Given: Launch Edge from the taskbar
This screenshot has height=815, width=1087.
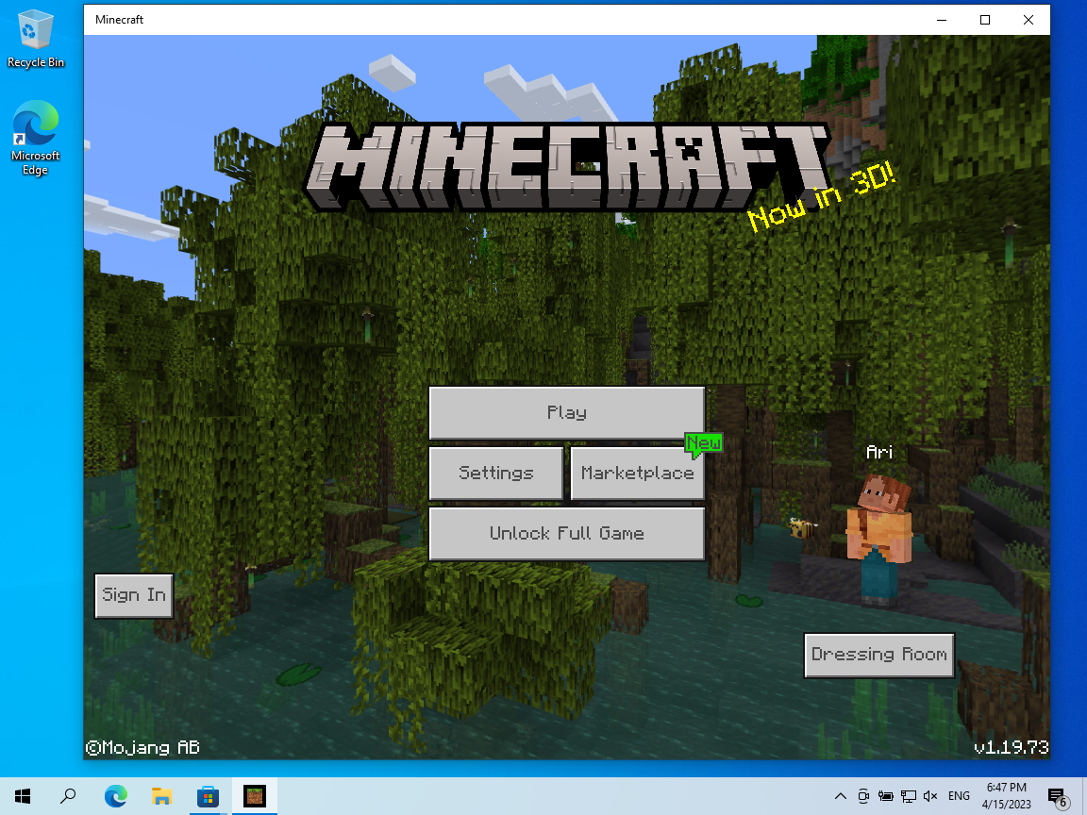Looking at the screenshot, I should tap(116, 796).
